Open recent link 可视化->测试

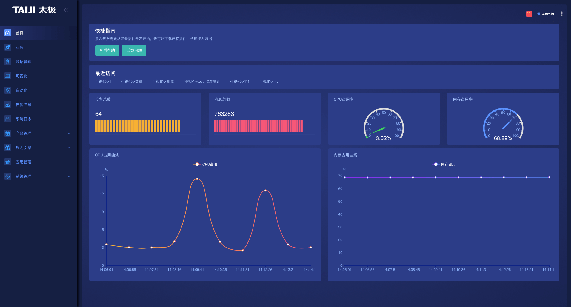pos(163,82)
